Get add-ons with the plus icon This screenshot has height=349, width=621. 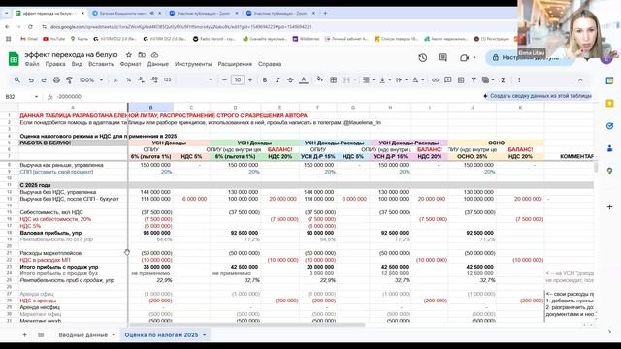pos(610,206)
